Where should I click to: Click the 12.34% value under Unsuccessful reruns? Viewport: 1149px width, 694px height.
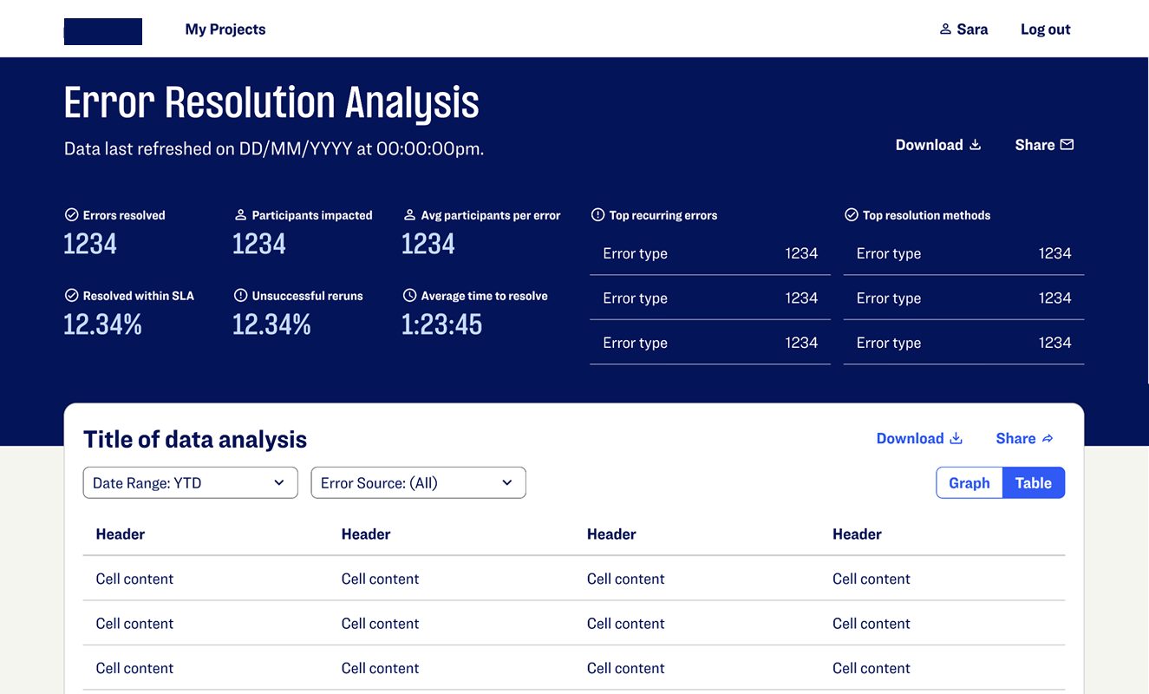tap(272, 324)
